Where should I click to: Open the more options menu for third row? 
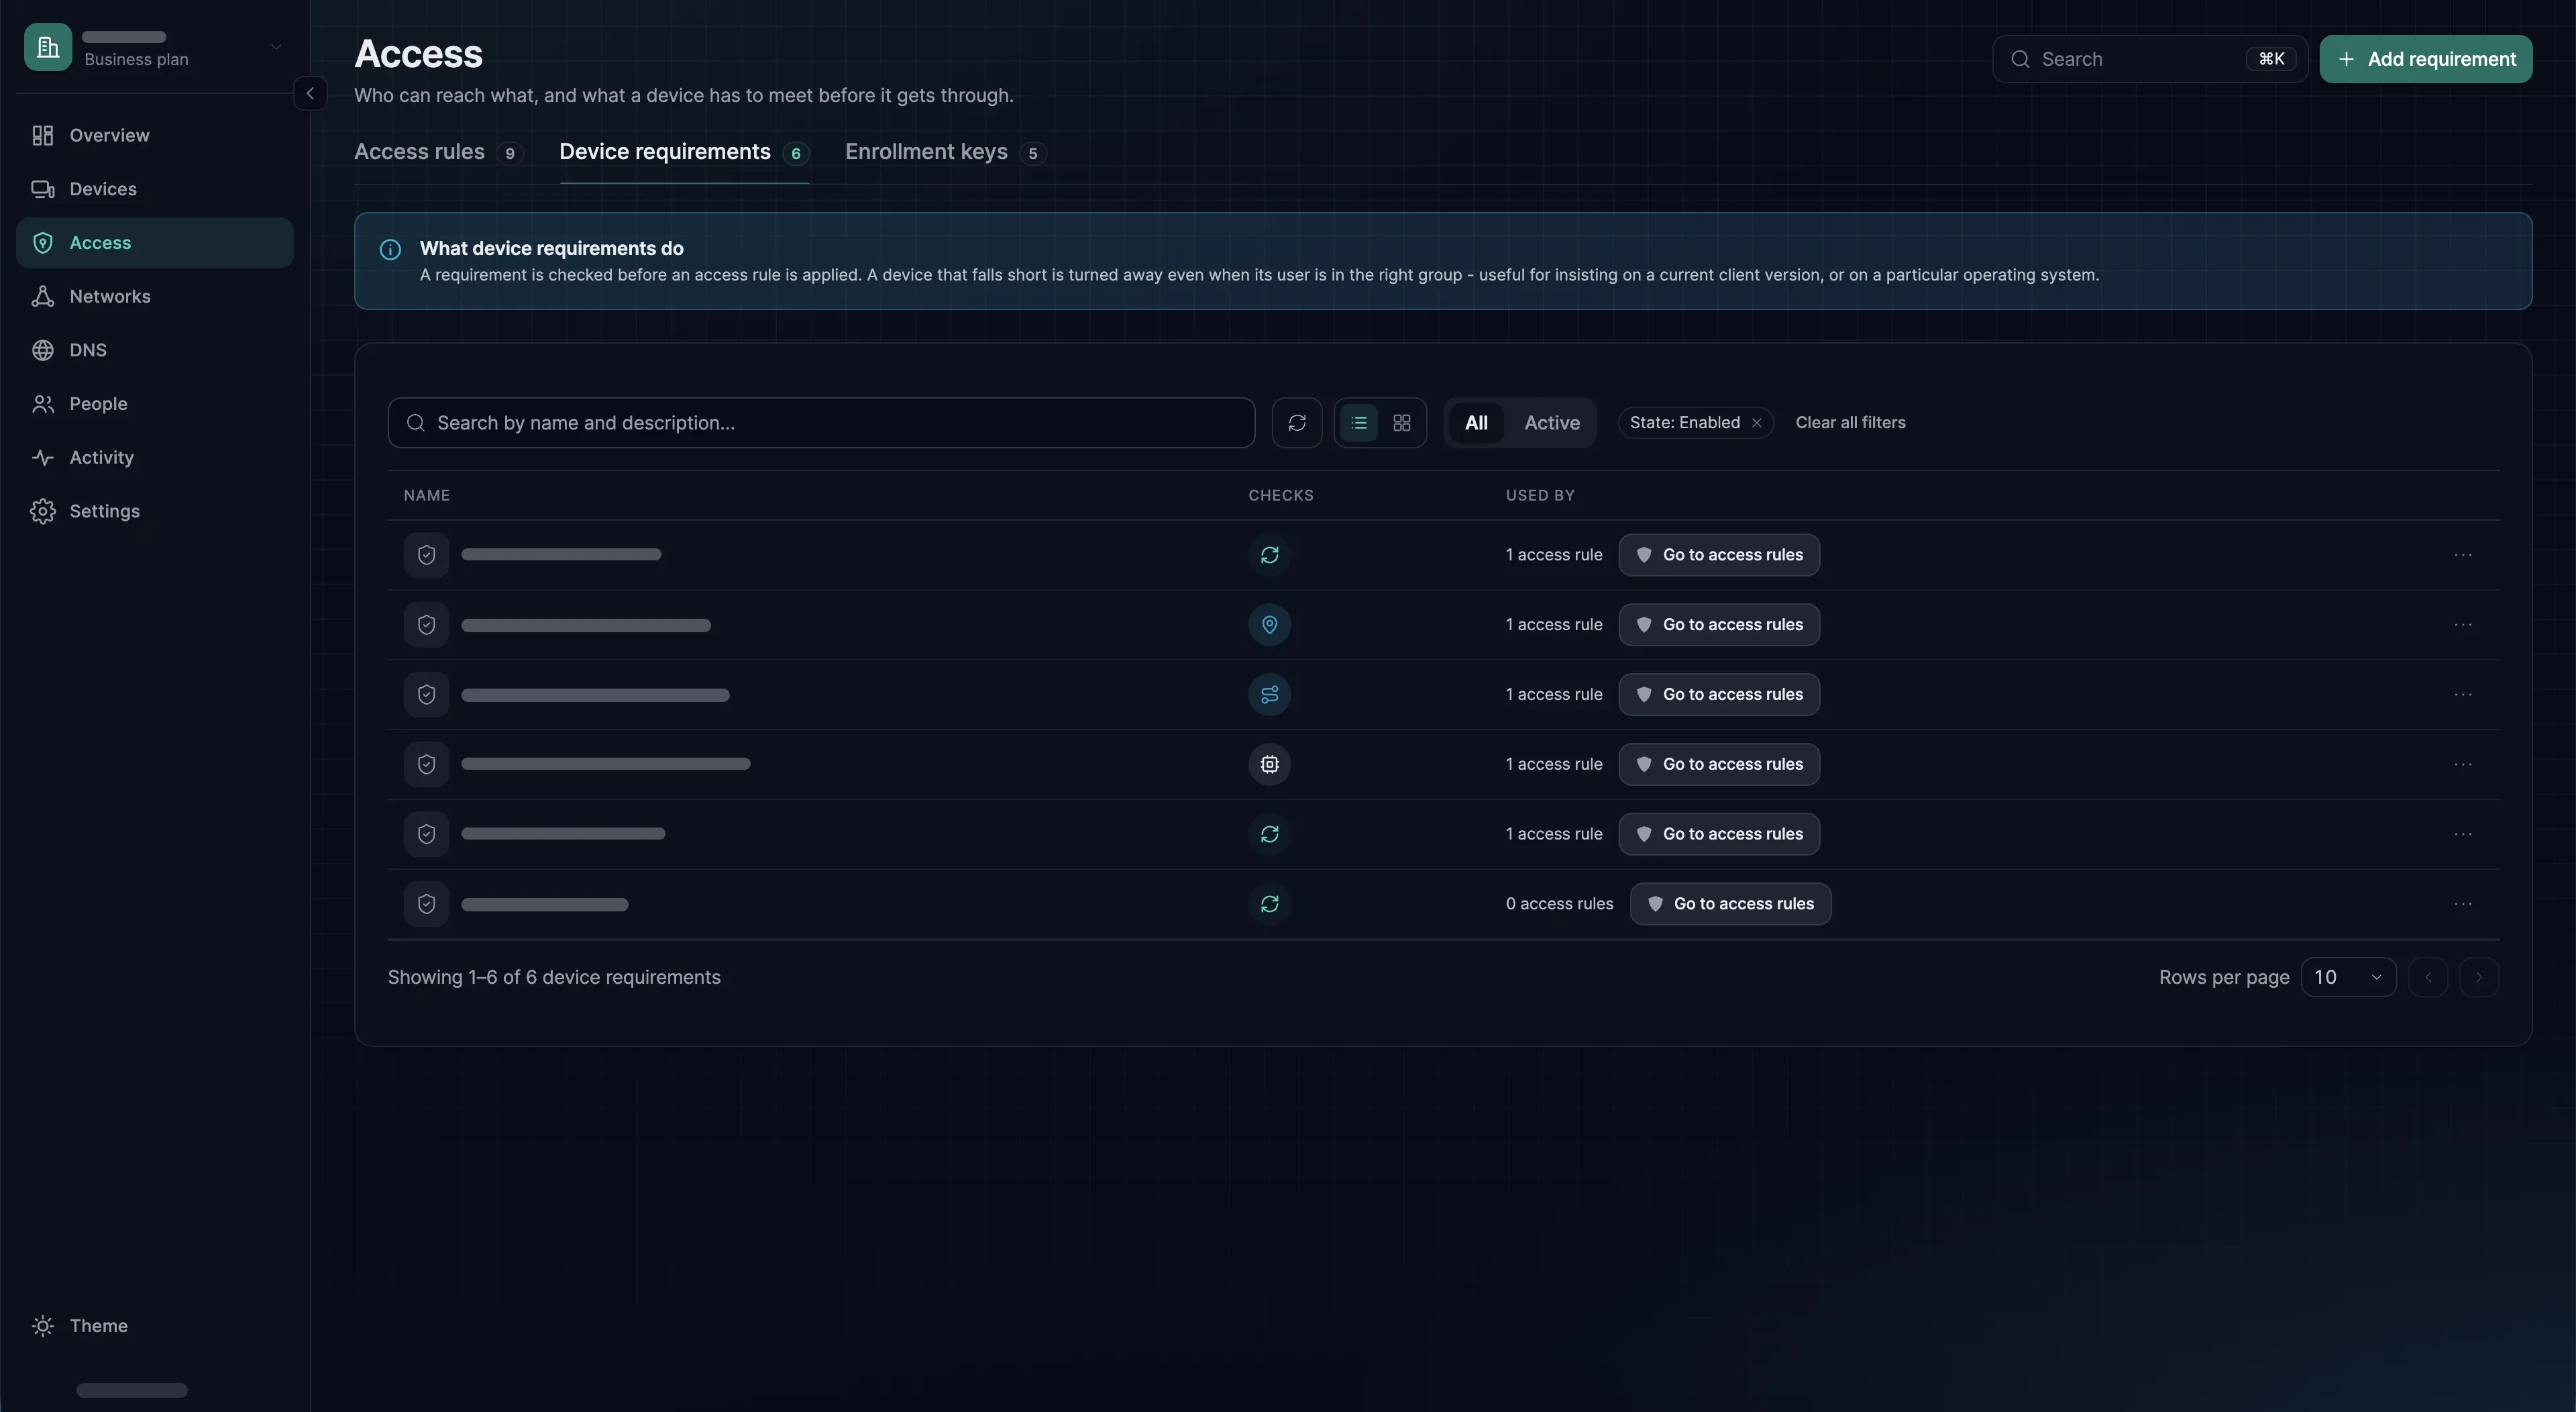pyautogui.click(x=2463, y=695)
